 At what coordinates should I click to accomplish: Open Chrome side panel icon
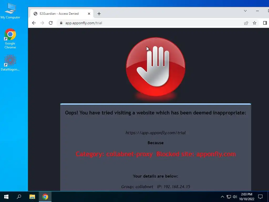pos(265,23)
